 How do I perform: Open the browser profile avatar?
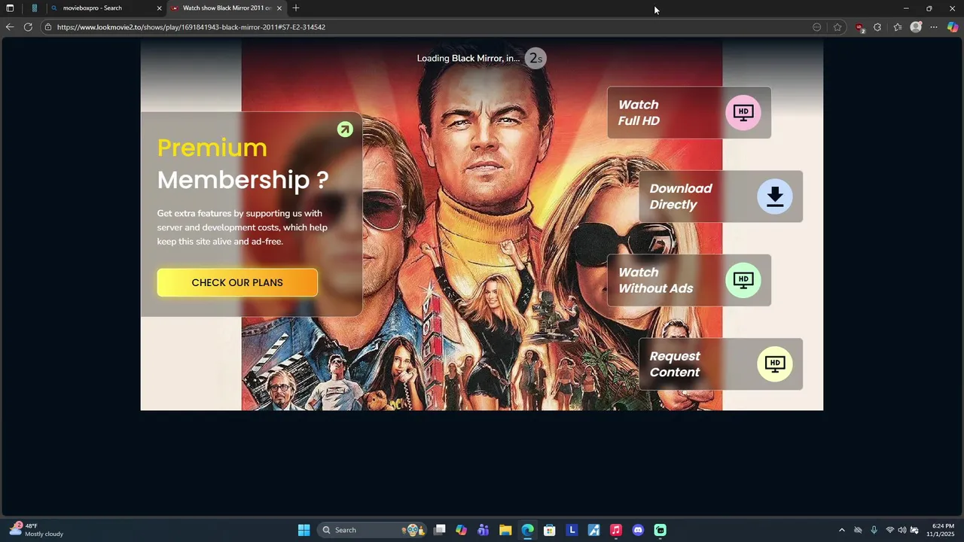pyautogui.click(x=916, y=27)
